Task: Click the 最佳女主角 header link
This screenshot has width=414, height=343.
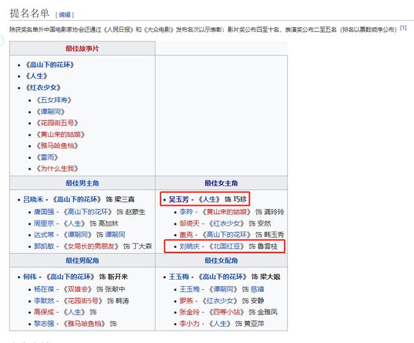Action: pyautogui.click(x=221, y=183)
